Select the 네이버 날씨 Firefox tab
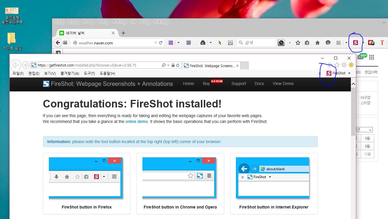The image size is (388, 219). [88, 33]
